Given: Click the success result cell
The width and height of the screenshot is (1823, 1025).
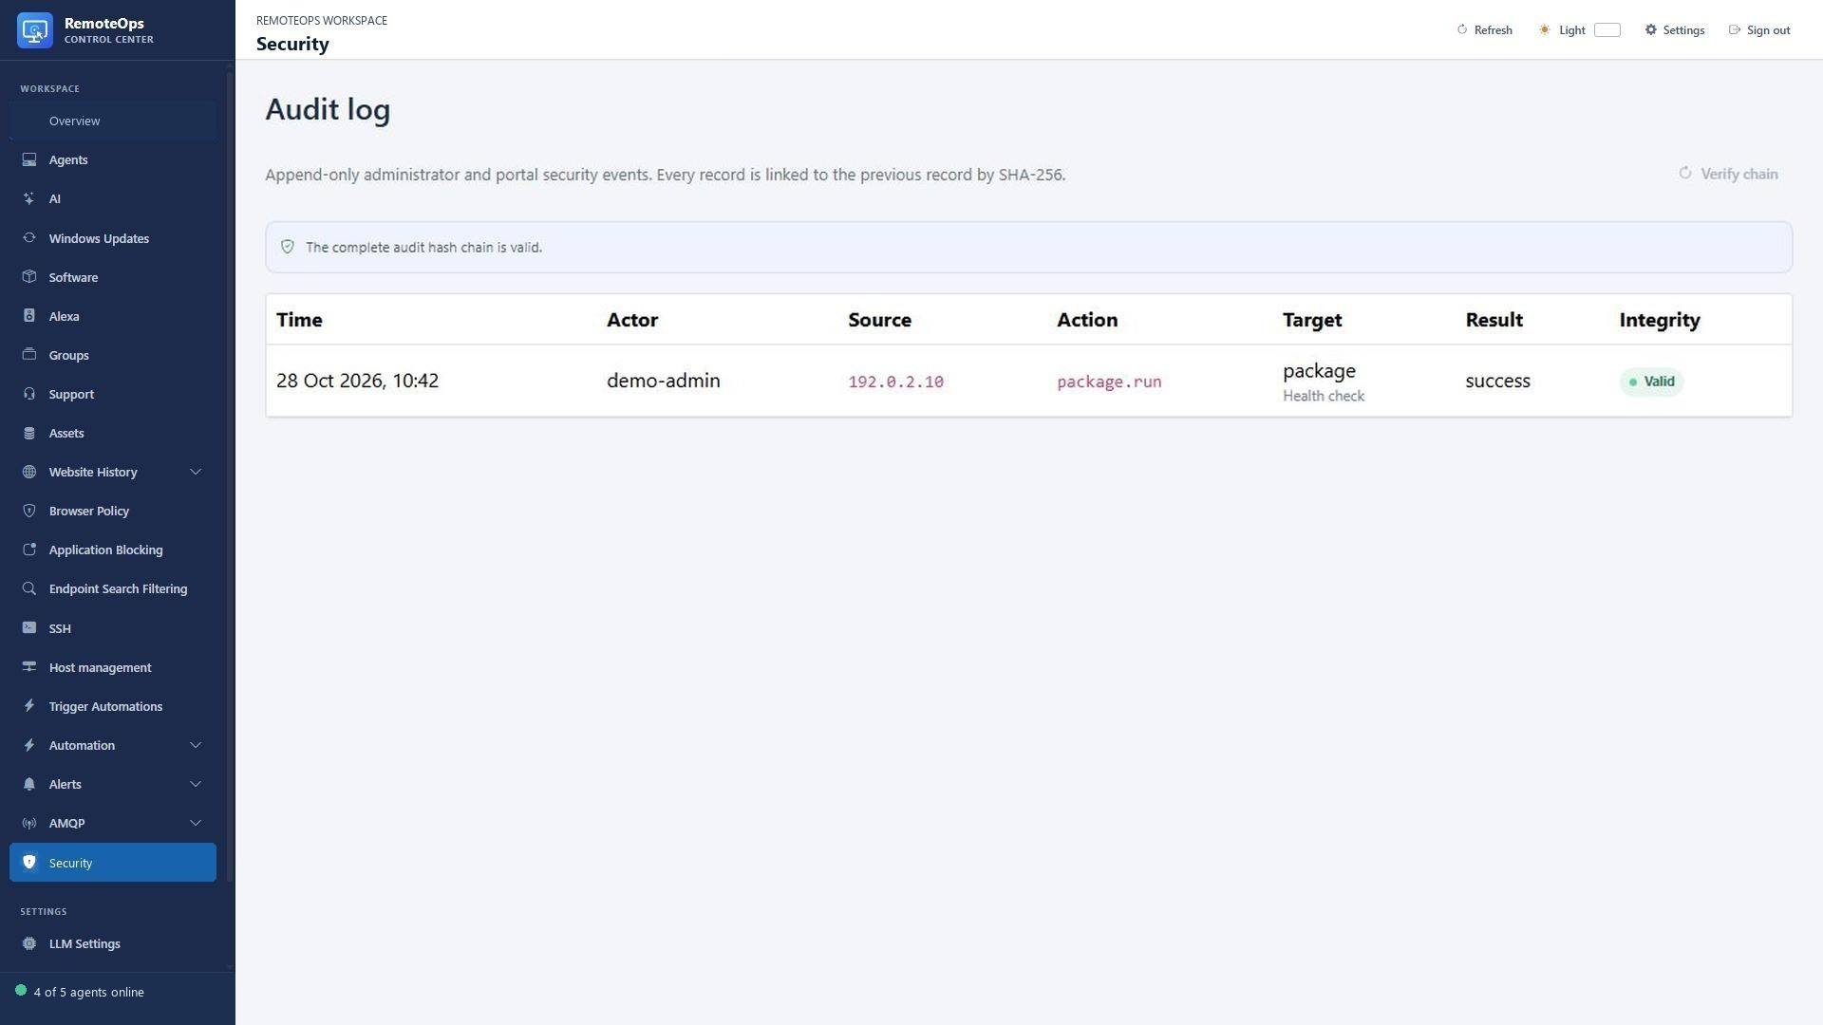Looking at the screenshot, I should tap(1497, 381).
